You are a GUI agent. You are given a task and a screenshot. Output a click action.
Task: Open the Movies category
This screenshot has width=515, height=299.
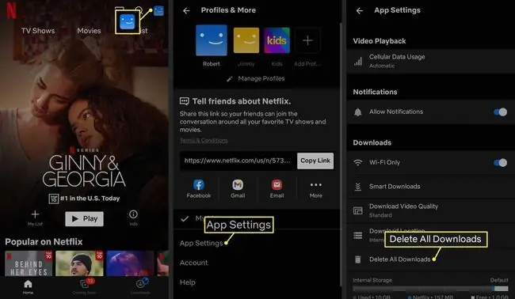point(89,31)
